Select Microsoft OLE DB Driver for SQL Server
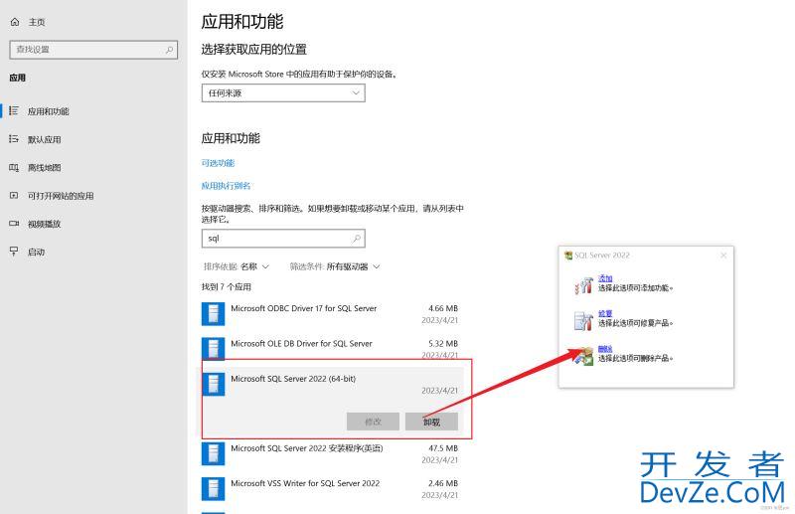The height and width of the screenshot is (514, 795). pyautogui.click(x=331, y=347)
